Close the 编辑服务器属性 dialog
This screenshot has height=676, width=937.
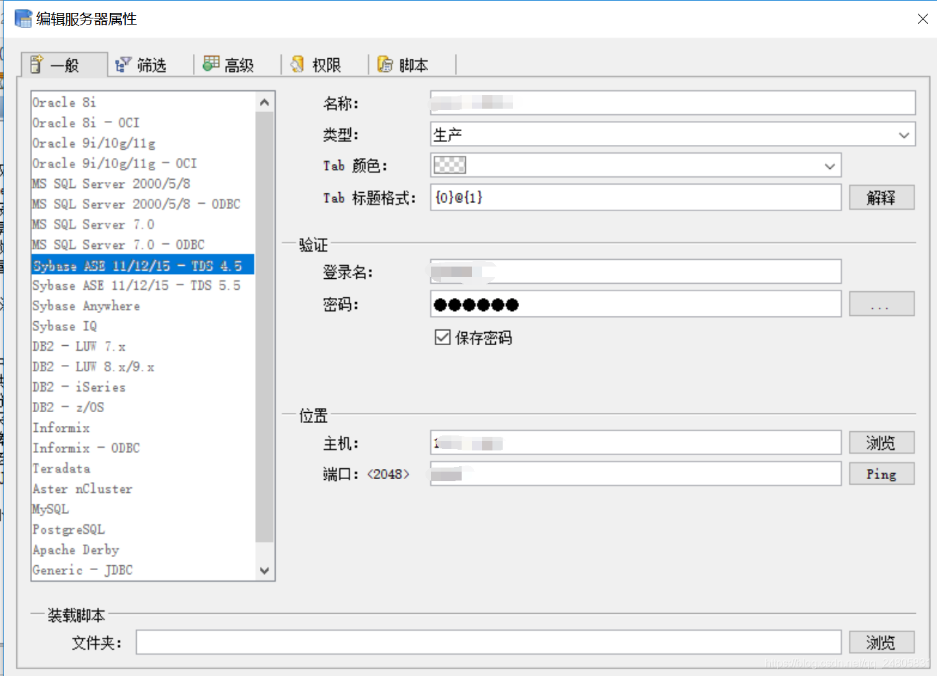click(923, 19)
